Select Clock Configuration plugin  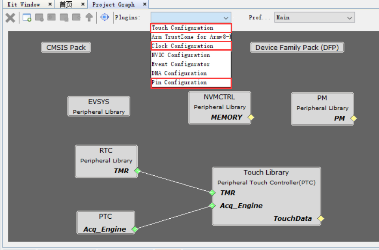191,46
